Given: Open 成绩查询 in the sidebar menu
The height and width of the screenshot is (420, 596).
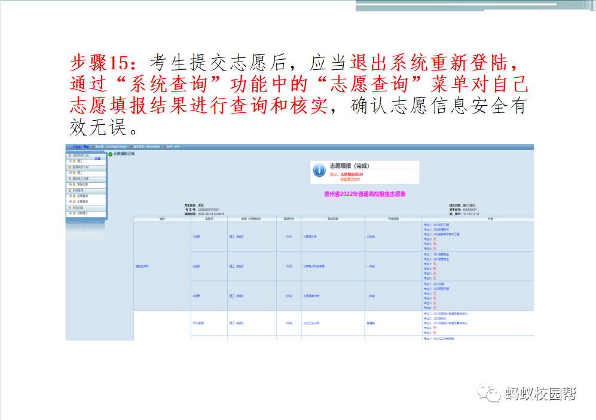Looking at the screenshot, I should [x=82, y=196].
